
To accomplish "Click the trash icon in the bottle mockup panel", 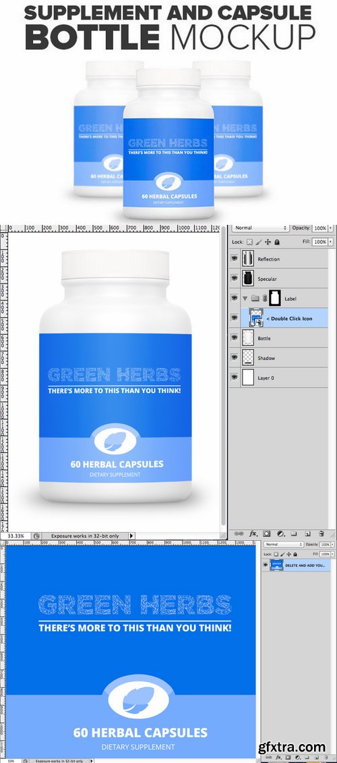I will tap(321, 534).
